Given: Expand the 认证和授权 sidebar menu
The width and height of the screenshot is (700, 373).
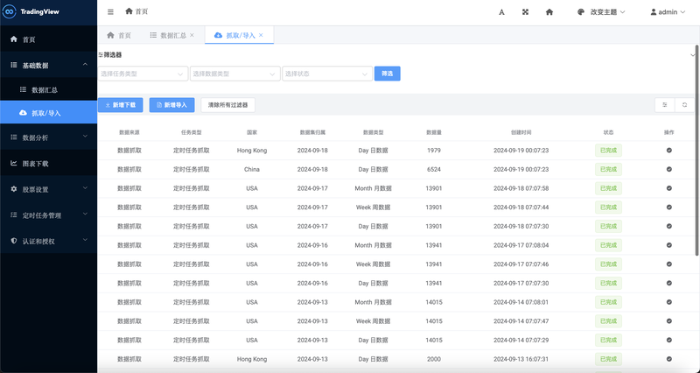Looking at the screenshot, I should point(49,241).
